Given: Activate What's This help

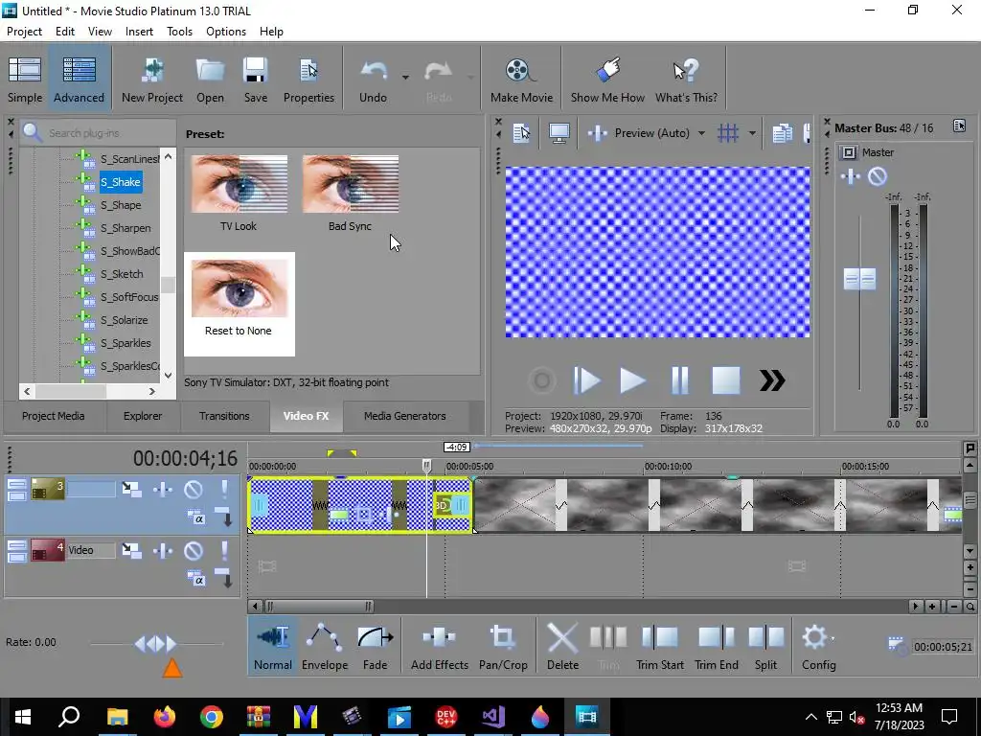Looking at the screenshot, I should (x=686, y=80).
